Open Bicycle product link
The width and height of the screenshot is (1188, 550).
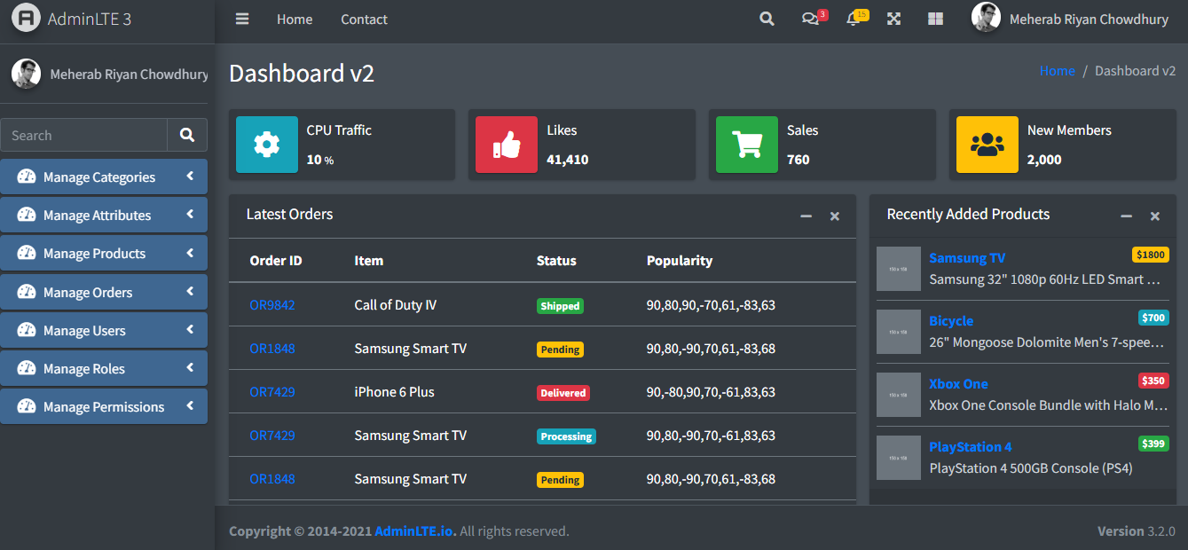pyautogui.click(x=951, y=321)
